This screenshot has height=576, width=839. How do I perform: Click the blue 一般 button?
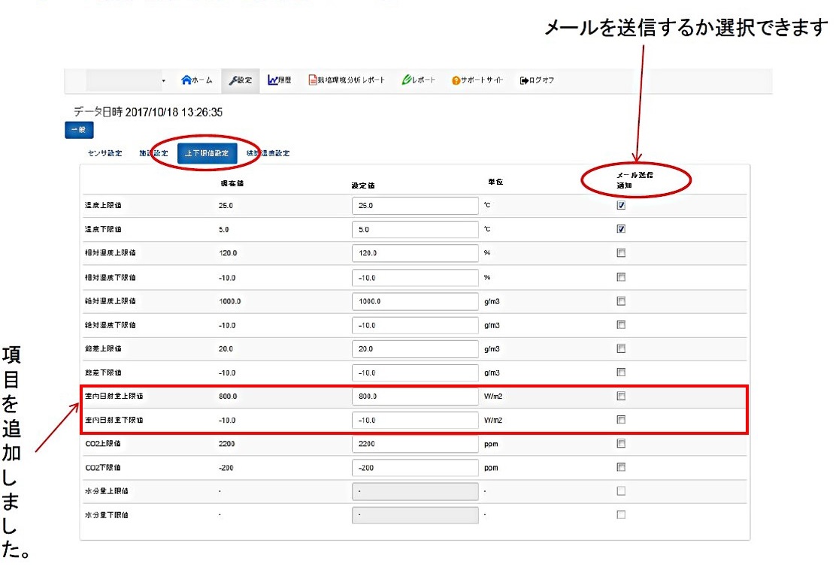[79, 130]
